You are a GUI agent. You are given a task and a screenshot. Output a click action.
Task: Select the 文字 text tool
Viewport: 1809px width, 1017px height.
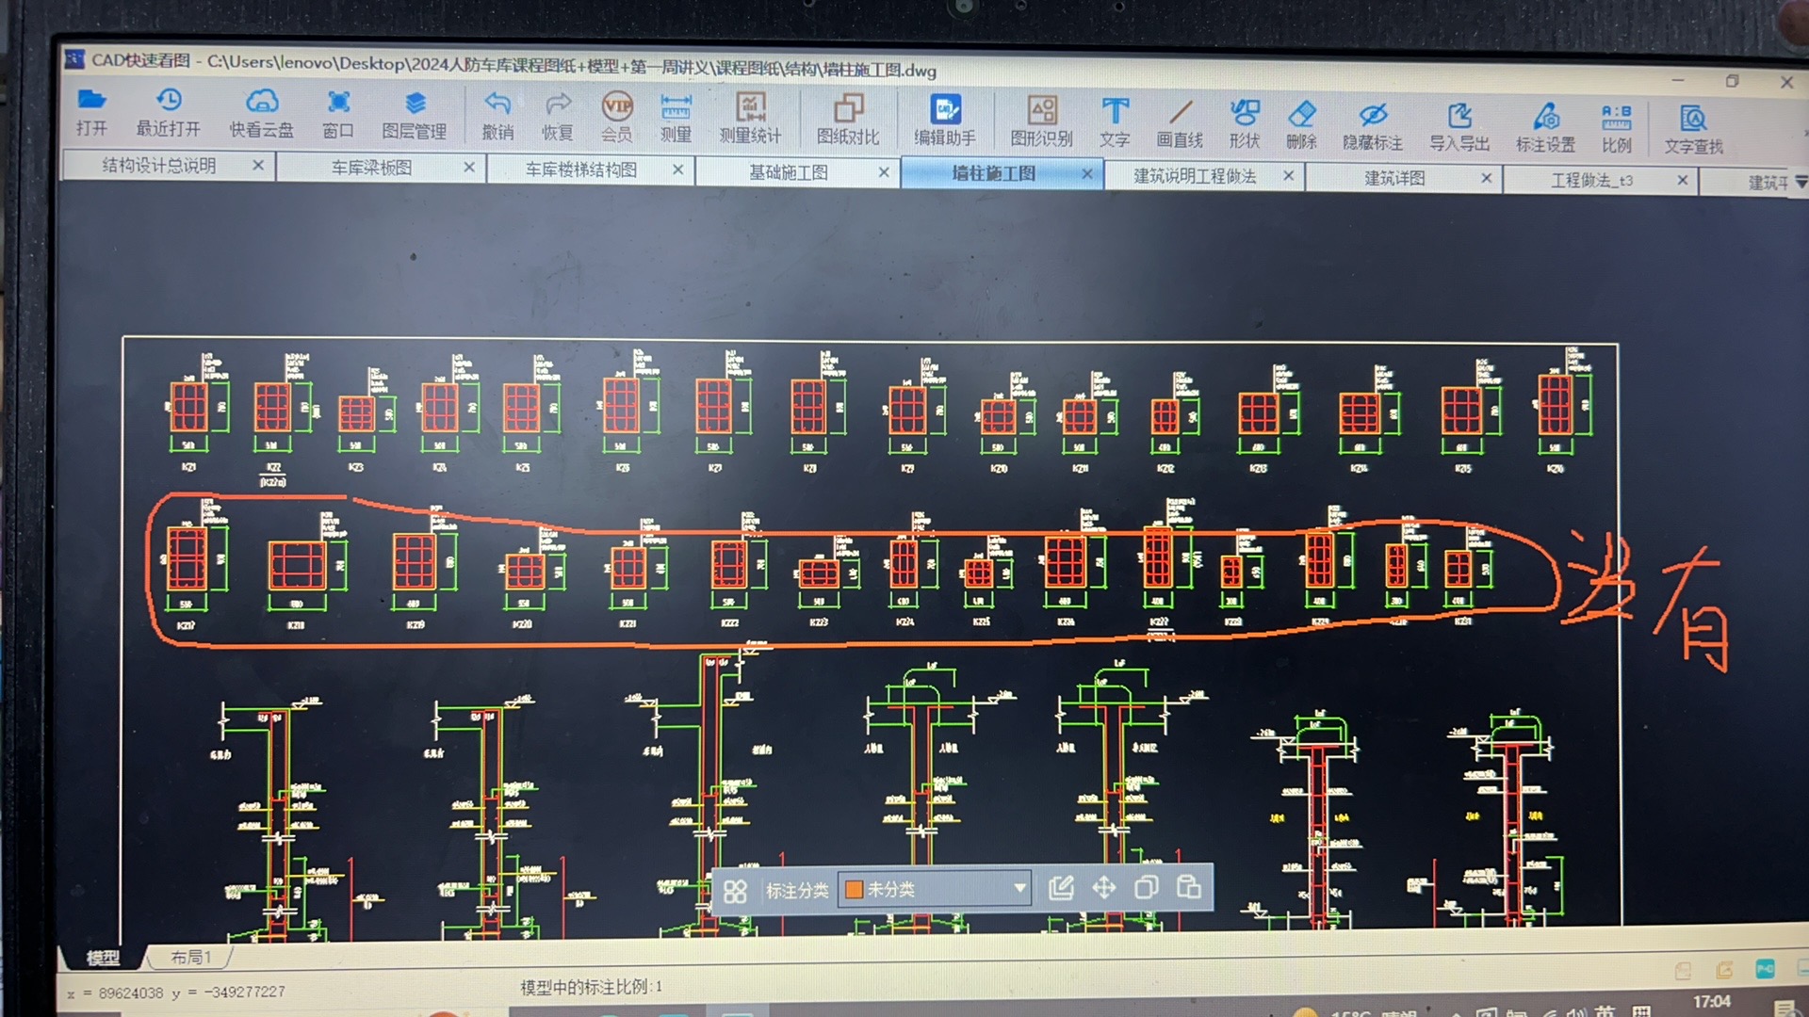pos(1115,123)
